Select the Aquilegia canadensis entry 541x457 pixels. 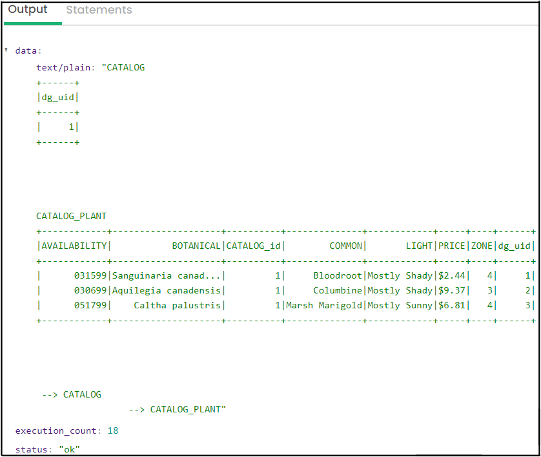(167, 290)
